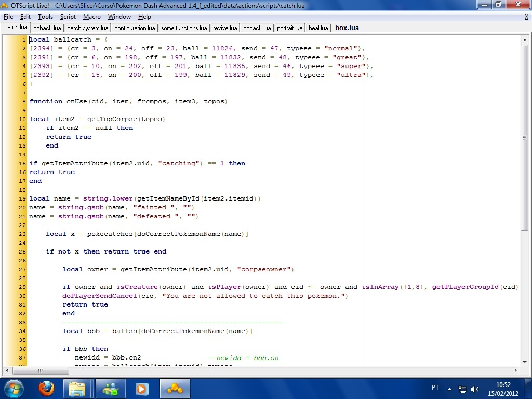532x399 pixels.
Task: Open the File menu
Action: tap(8, 17)
